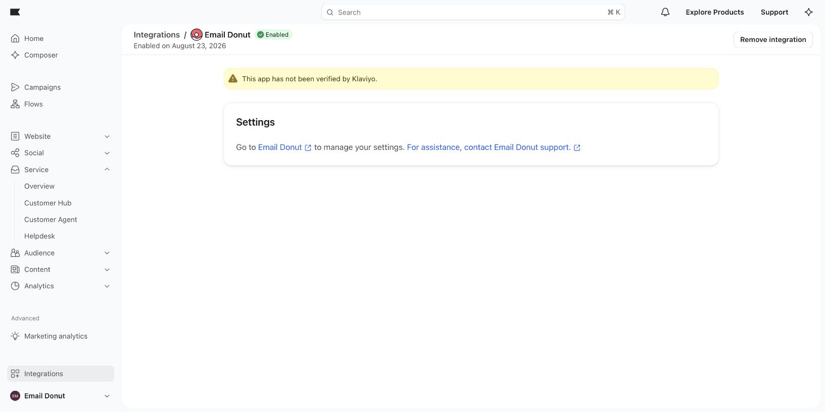Click the Enabled status badge
The width and height of the screenshot is (825, 412).
273,35
